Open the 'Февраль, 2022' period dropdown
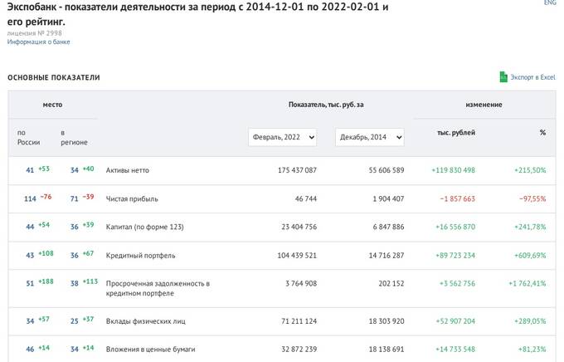 (282, 137)
